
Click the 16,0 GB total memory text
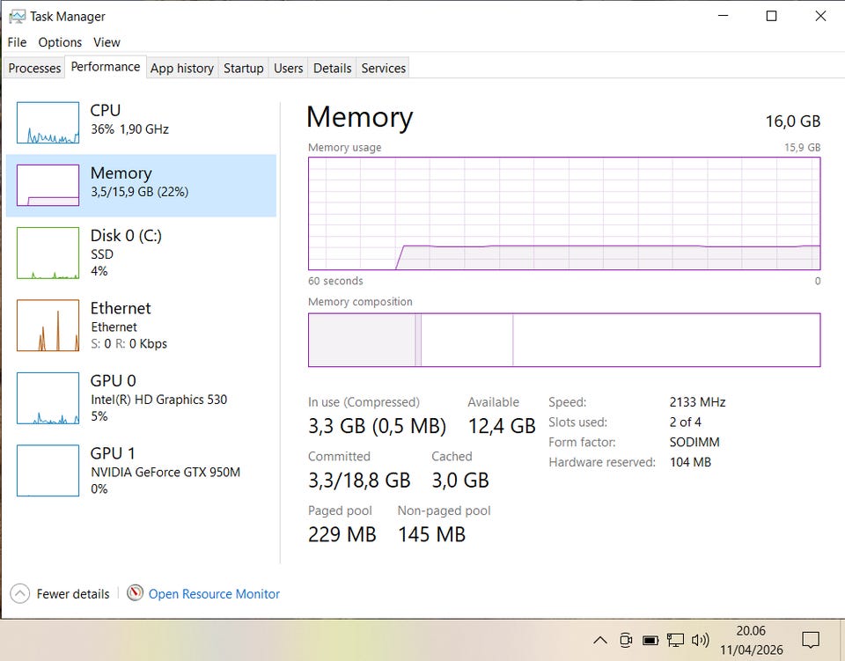tap(793, 121)
